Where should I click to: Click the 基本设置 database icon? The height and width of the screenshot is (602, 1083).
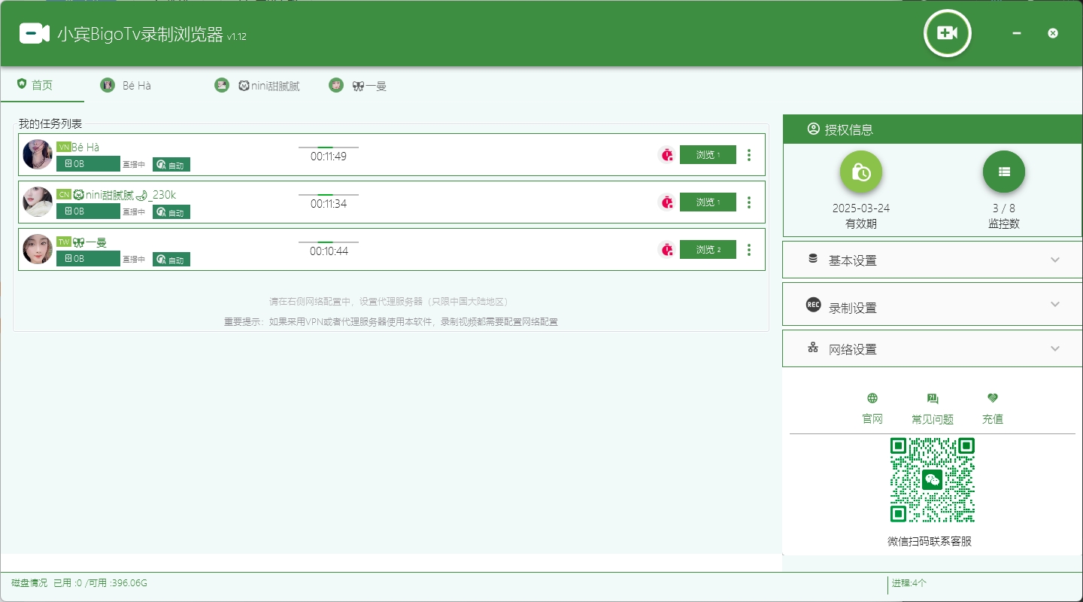[x=813, y=259]
